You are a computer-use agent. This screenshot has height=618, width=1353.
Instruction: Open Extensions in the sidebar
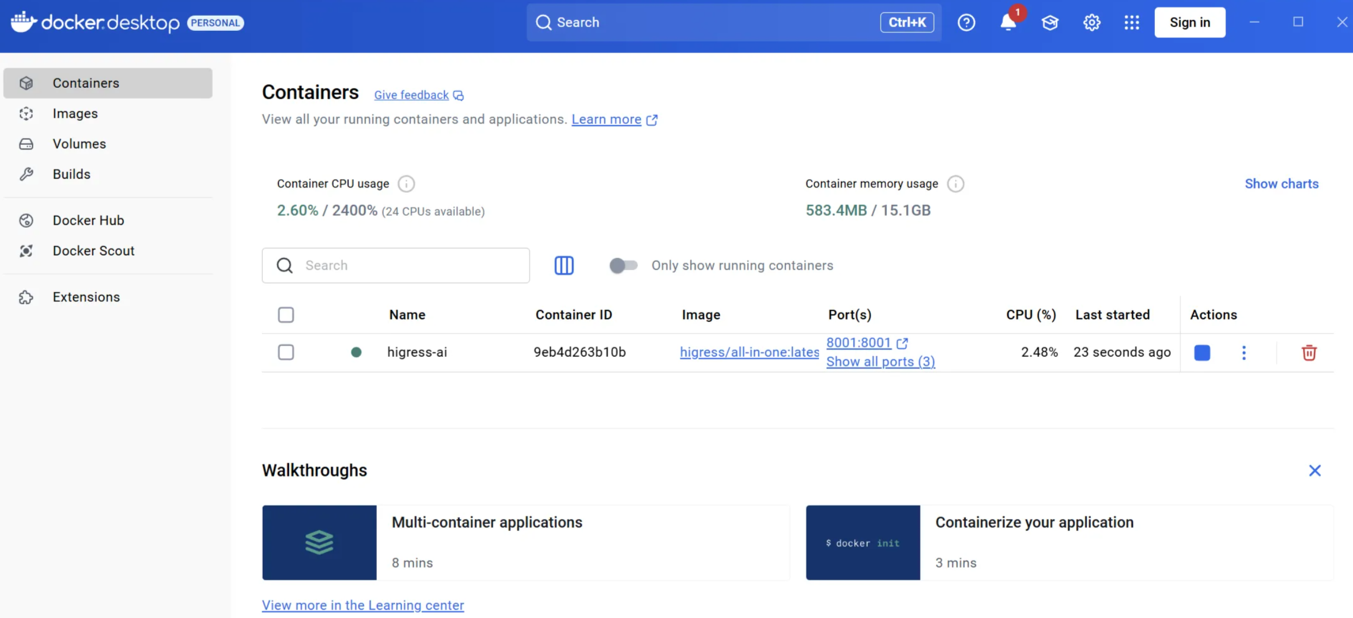coord(107,297)
